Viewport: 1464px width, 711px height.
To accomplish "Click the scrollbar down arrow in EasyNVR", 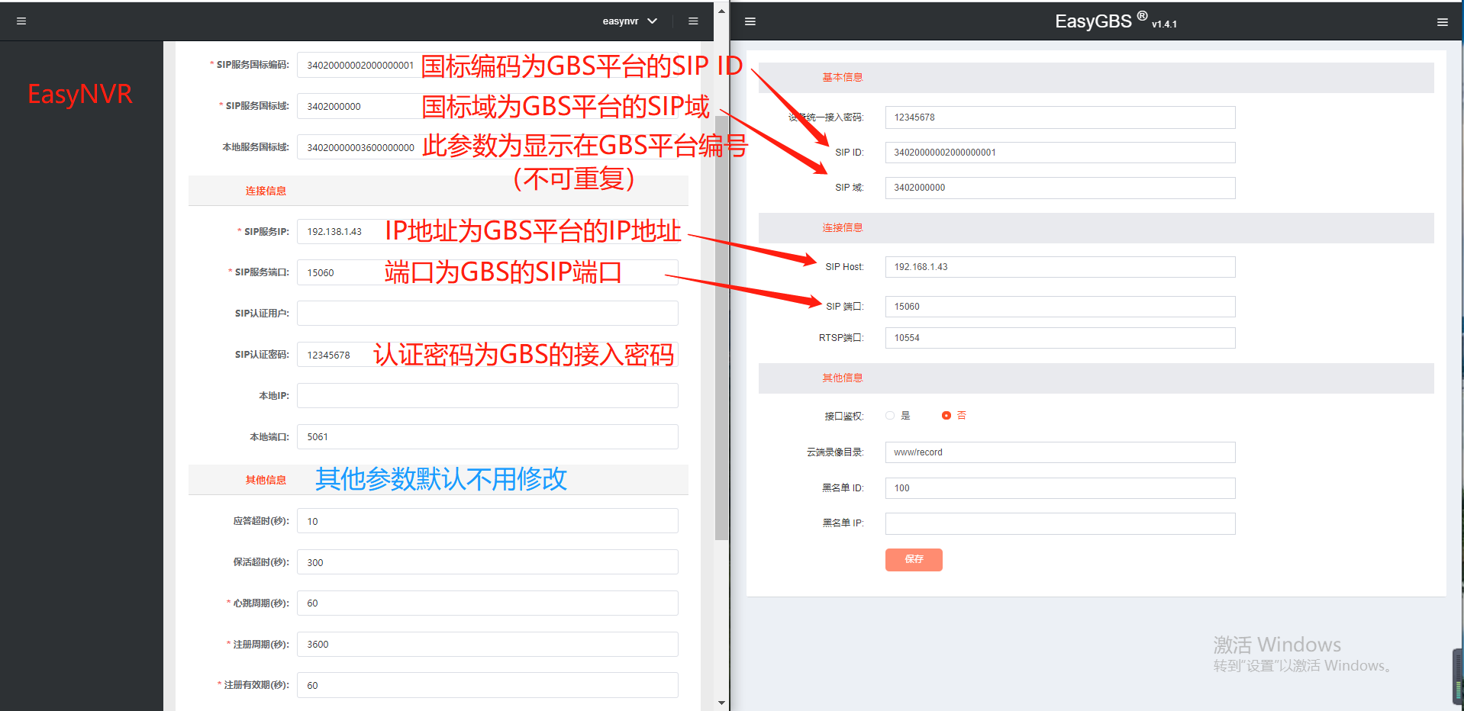I will coord(721,703).
